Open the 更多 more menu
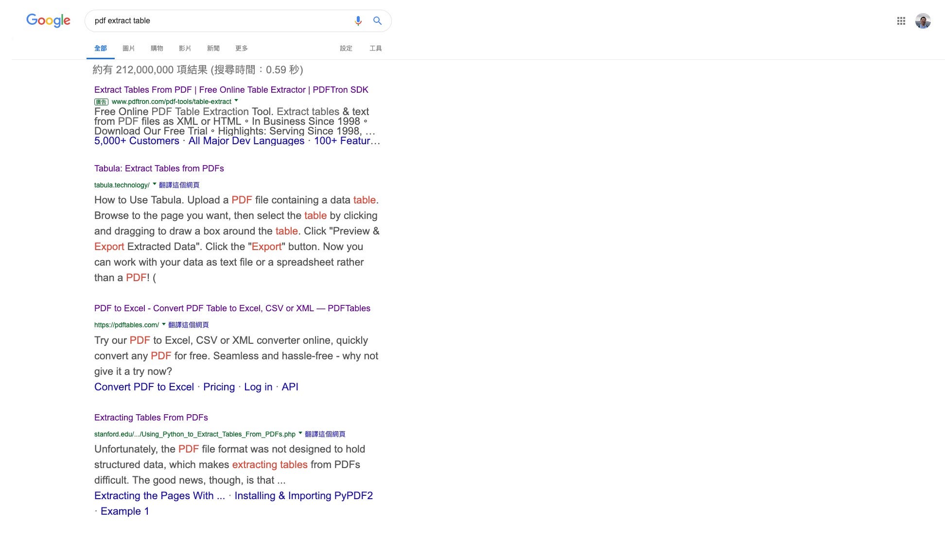The image size is (945, 538). coord(241,48)
